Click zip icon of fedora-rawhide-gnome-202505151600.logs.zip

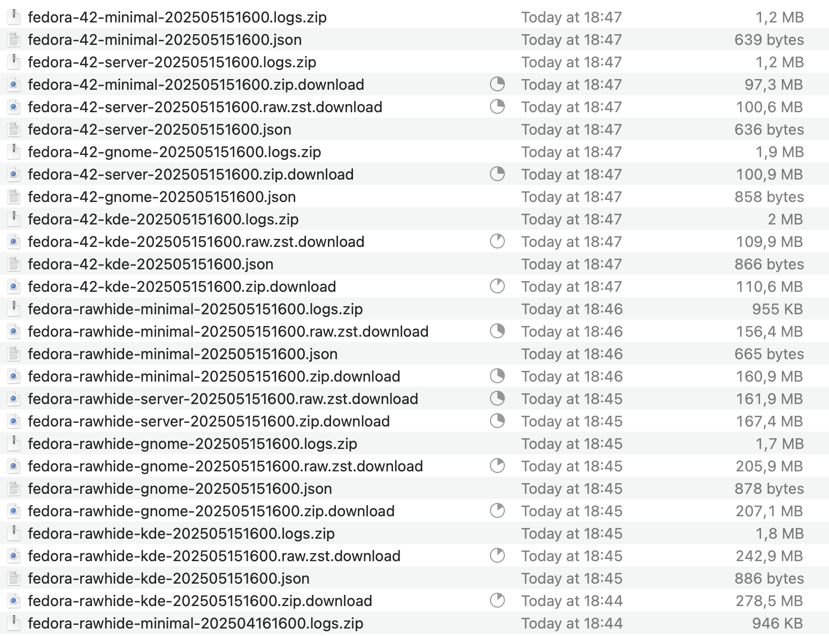[x=14, y=444]
